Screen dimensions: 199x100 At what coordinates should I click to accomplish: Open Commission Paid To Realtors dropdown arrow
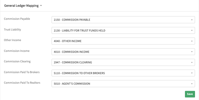pos(192,84)
